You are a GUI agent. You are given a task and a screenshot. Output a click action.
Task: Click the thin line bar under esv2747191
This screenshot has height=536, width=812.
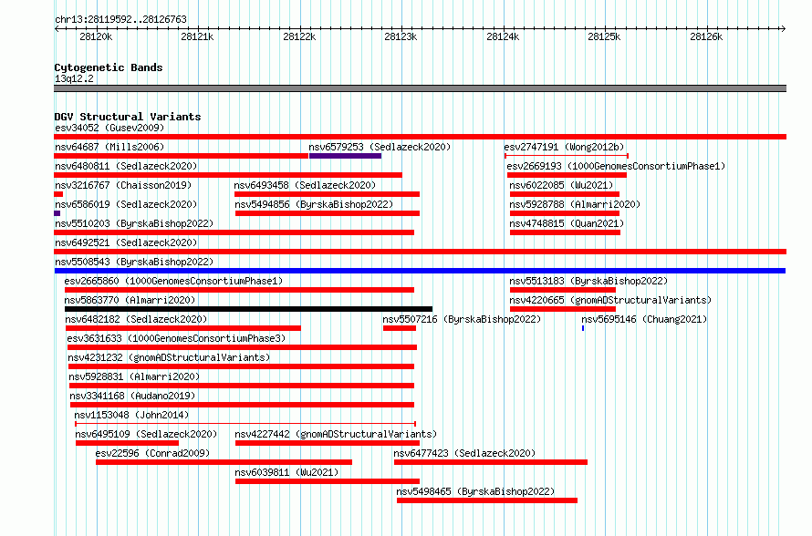click(x=567, y=156)
